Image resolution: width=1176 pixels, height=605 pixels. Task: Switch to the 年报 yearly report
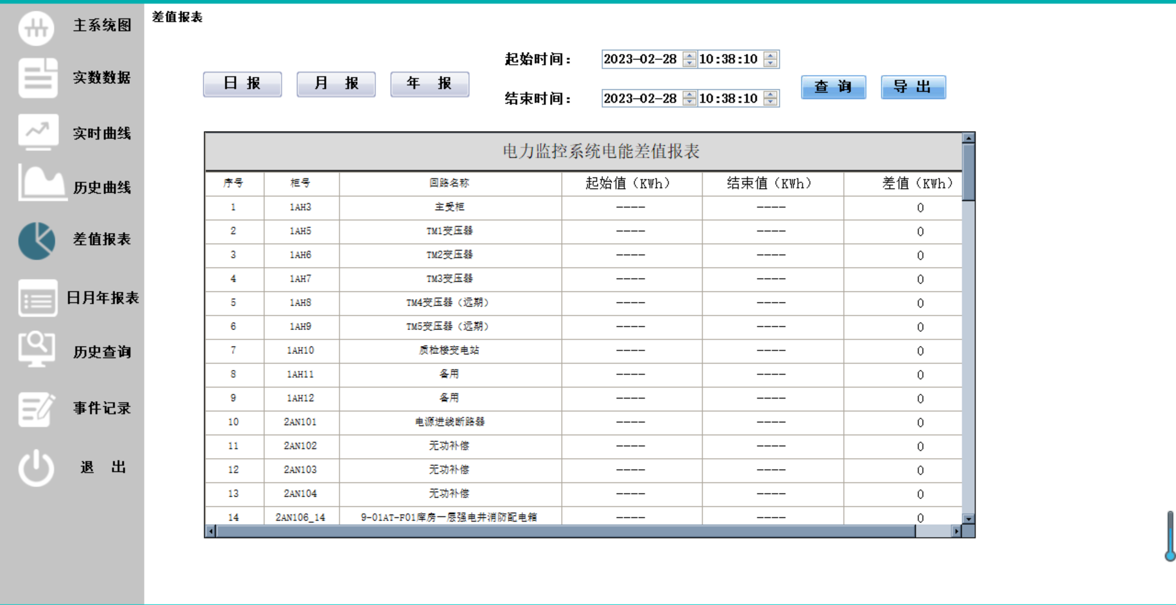coord(429,84)
